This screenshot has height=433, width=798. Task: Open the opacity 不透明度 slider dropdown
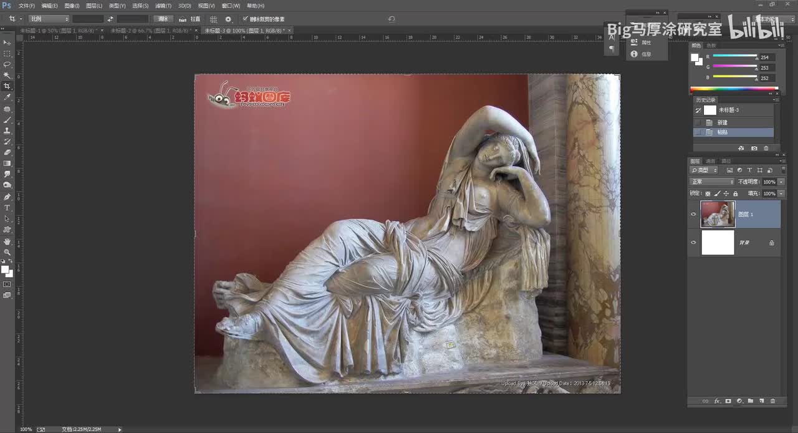tap(782, 182)
